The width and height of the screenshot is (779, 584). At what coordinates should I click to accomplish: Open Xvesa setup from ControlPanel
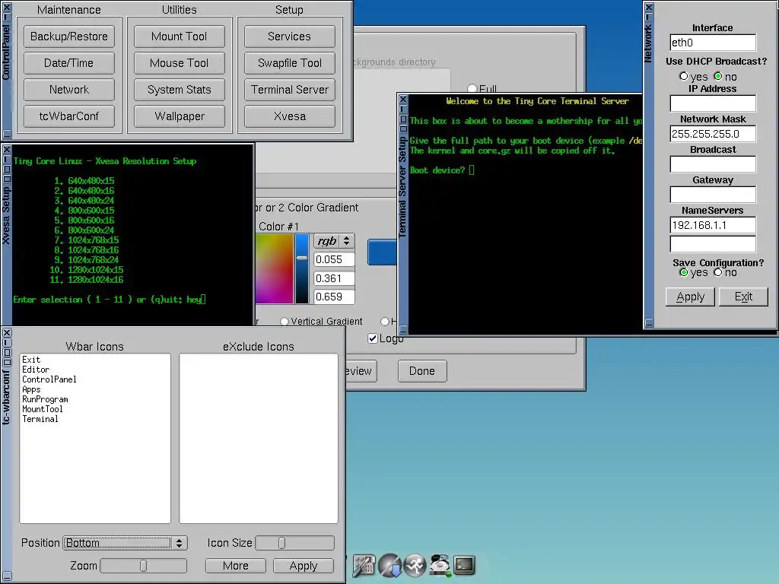(290, 116)
